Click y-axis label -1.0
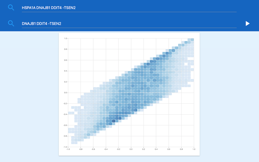The image size is (259, 162). (x=65, y=147)
